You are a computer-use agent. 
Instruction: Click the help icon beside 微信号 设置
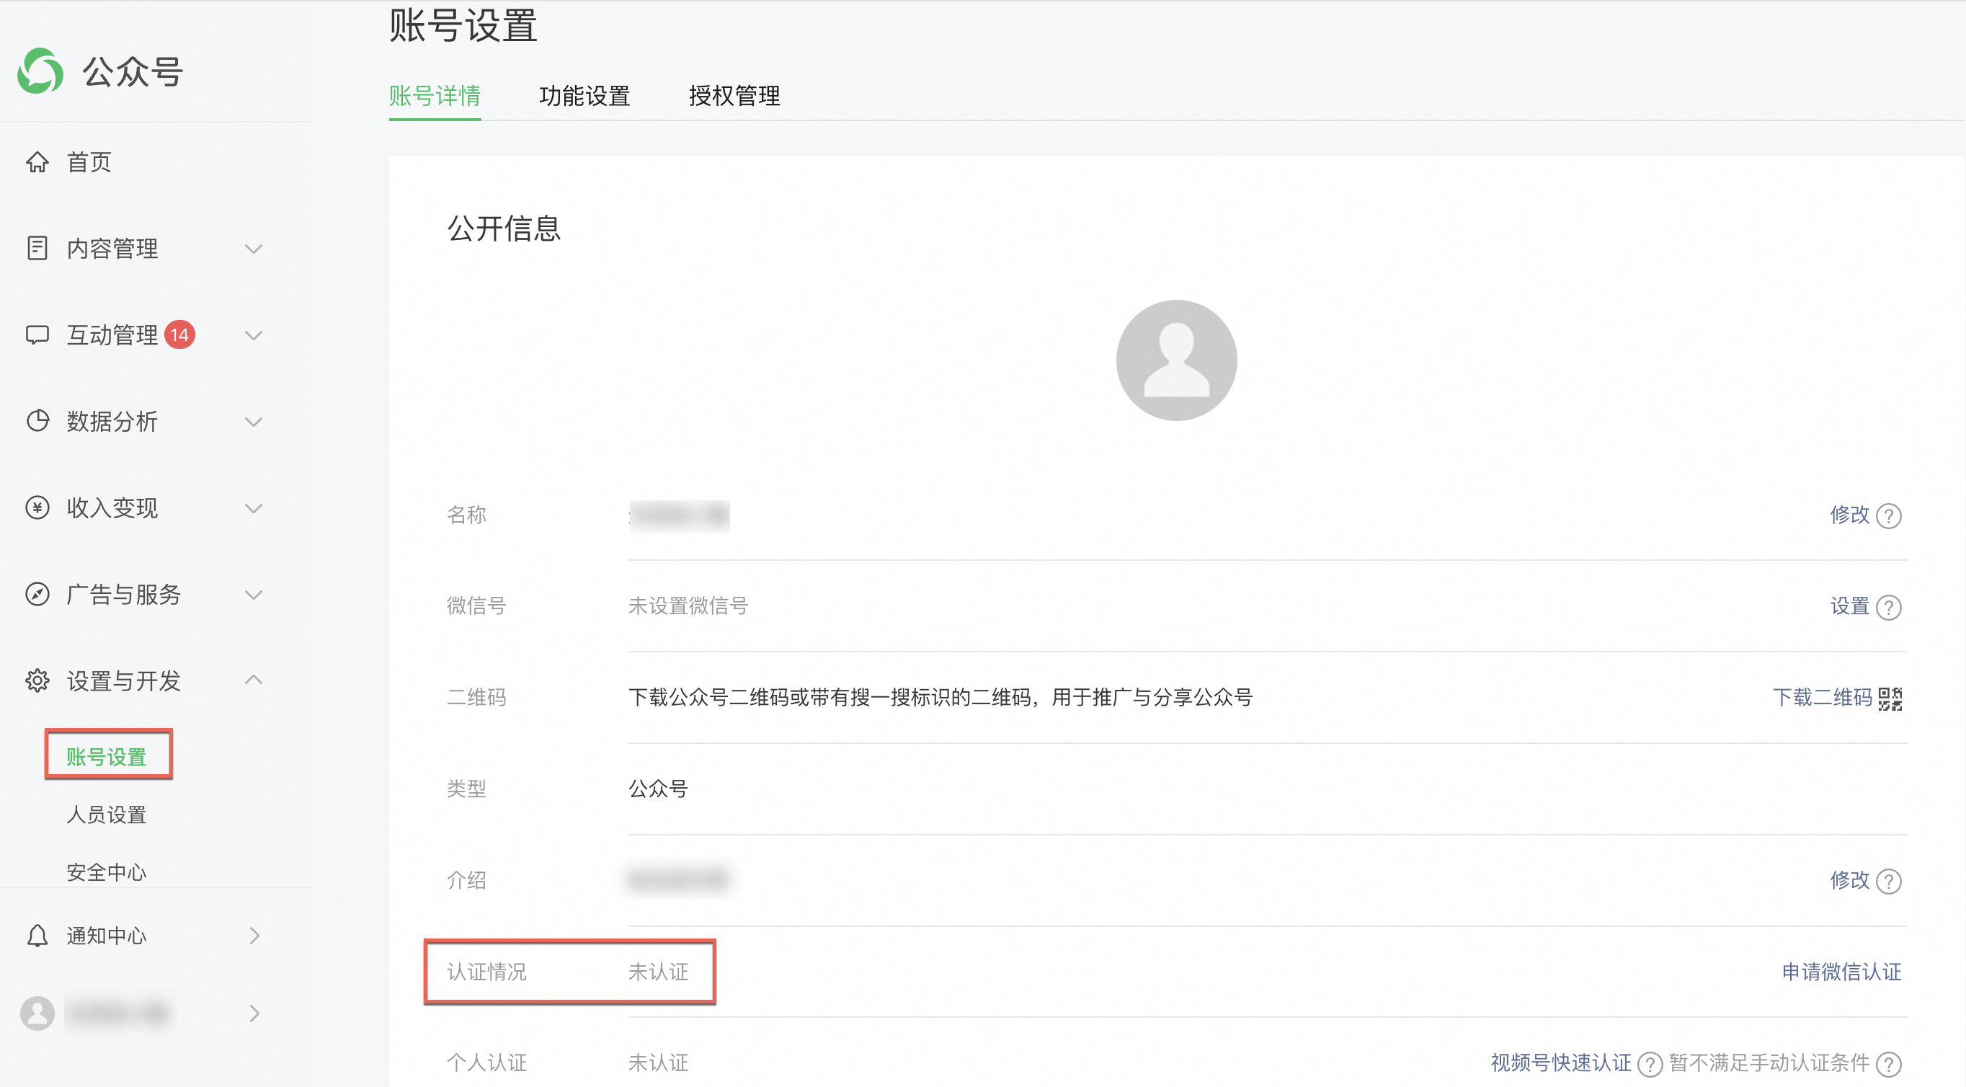(x=1889, y=608)
